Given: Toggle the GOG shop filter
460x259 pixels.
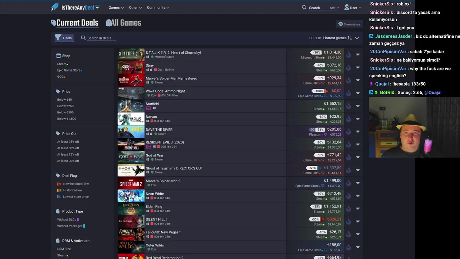Looking at the screenshot, I should coord(61,76).
